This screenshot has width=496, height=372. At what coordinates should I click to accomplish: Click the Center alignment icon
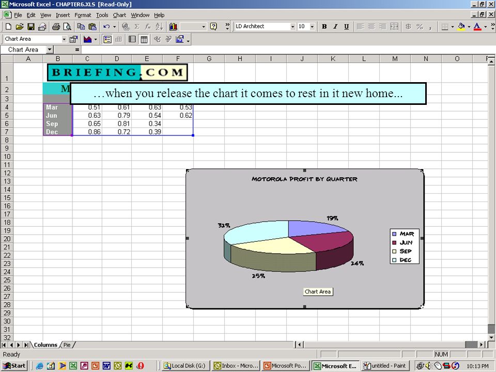(x=371, y=26)
